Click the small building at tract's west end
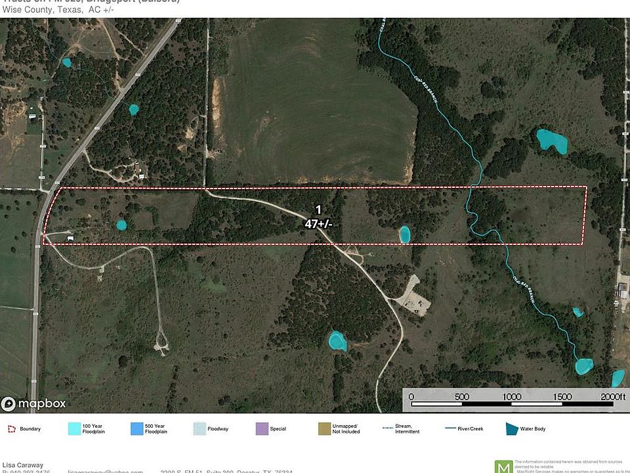Screen dimensions: 630x473 70,237
